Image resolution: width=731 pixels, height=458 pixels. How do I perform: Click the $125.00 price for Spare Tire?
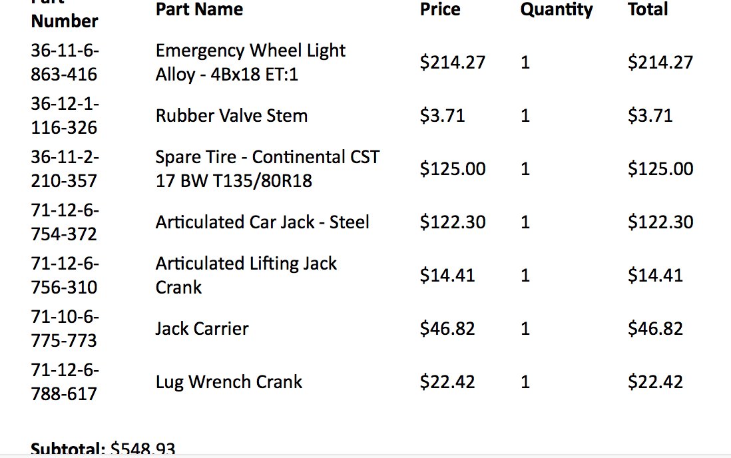[452, 169]
